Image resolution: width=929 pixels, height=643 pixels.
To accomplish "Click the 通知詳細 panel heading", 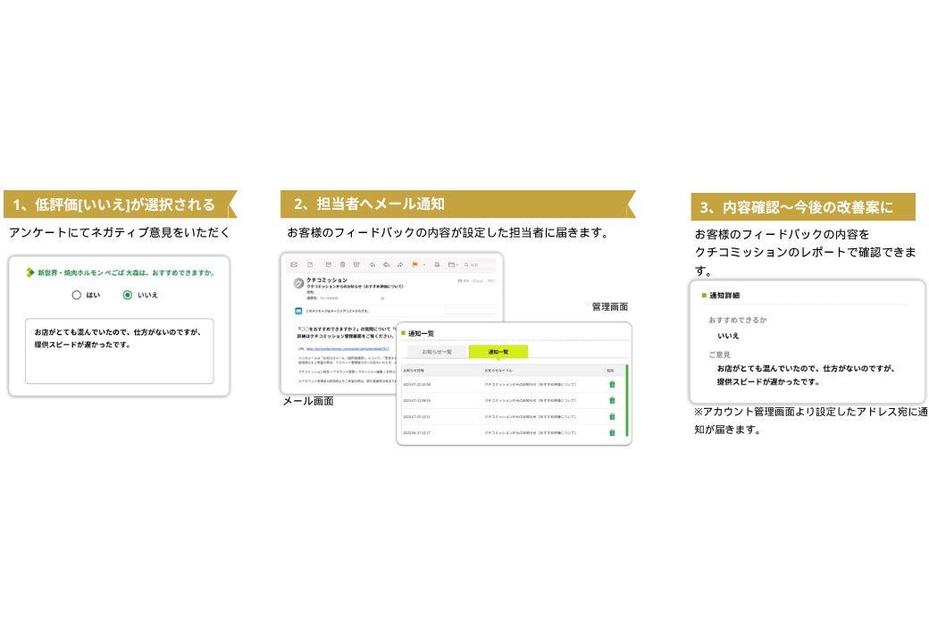I will click(x=724, y=295).
